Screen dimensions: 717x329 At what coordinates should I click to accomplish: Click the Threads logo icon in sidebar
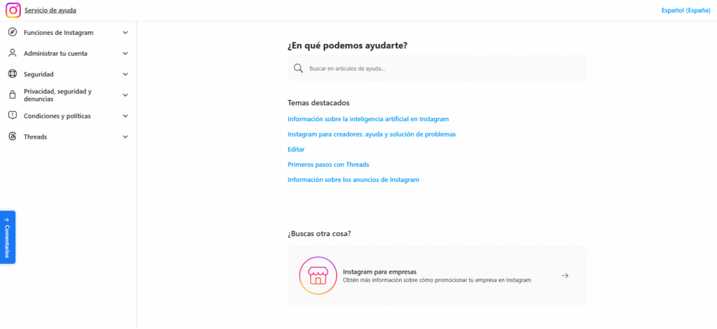tap(12, 136)
